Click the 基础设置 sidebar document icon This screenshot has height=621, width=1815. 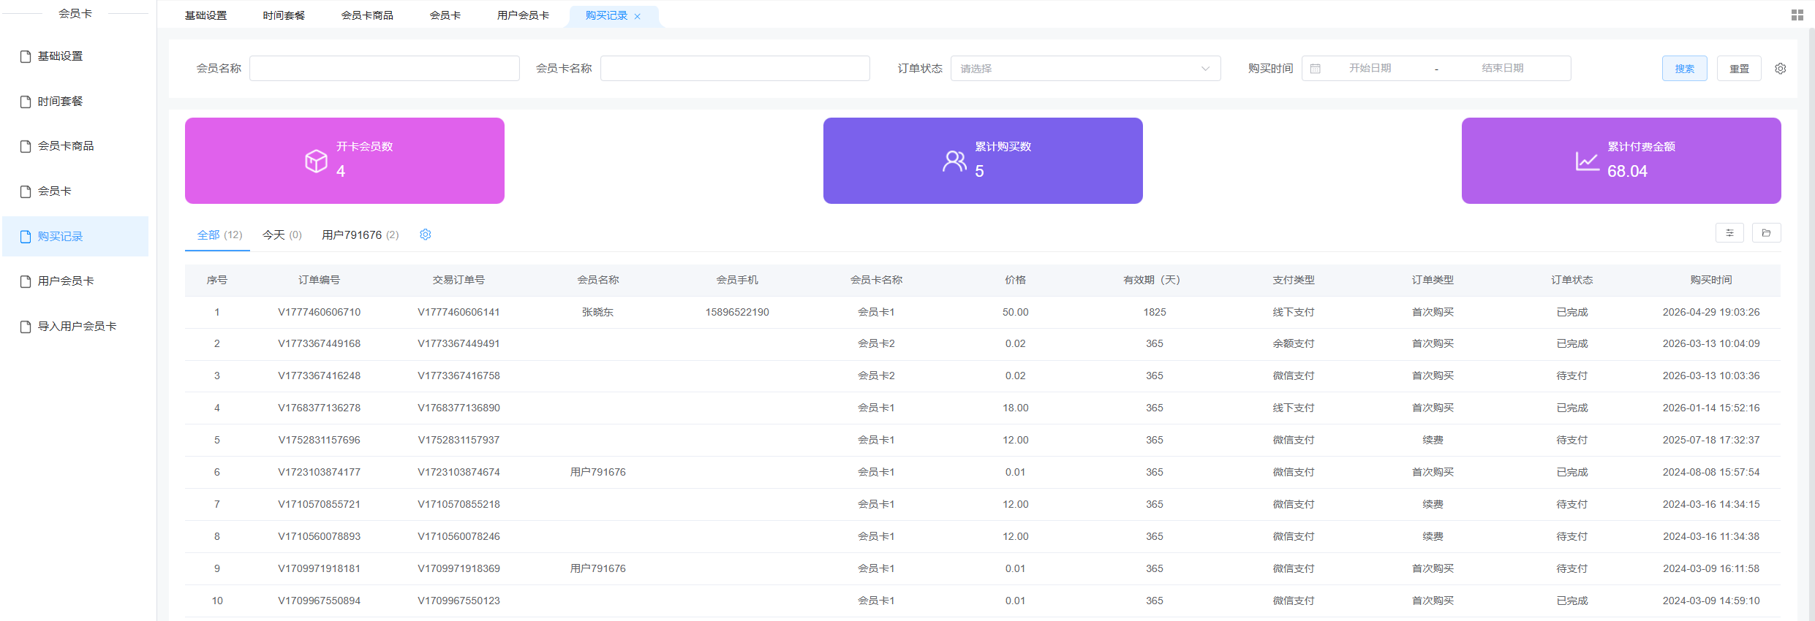(x=26, y=56)
